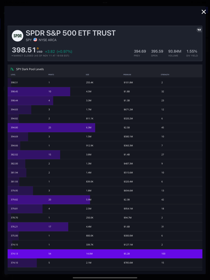Click the $694.6M premium for 379.95
Screen dimensions: 210x280
128,191
